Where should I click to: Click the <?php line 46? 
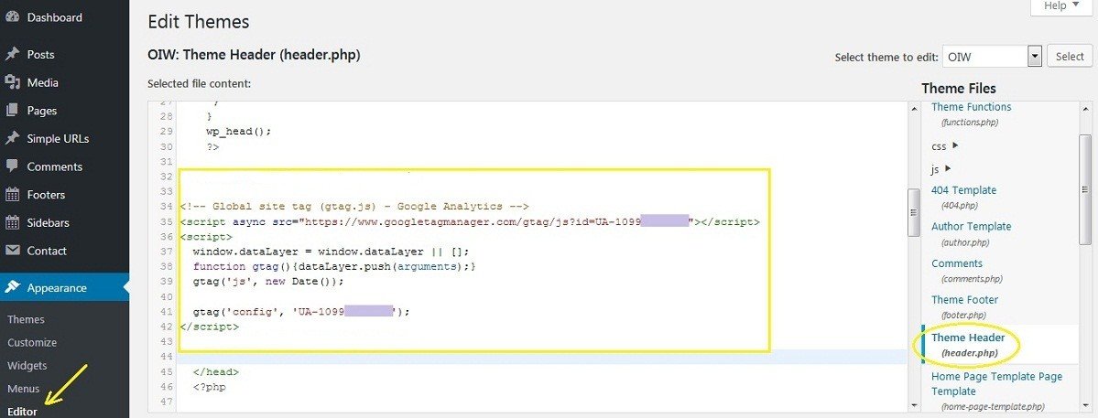tap(210, 387)
